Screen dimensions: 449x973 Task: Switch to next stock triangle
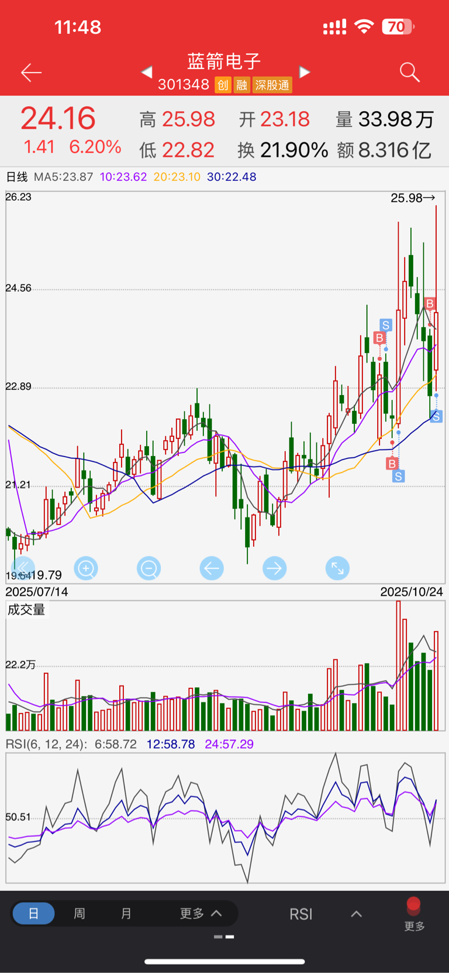(305, 72)
